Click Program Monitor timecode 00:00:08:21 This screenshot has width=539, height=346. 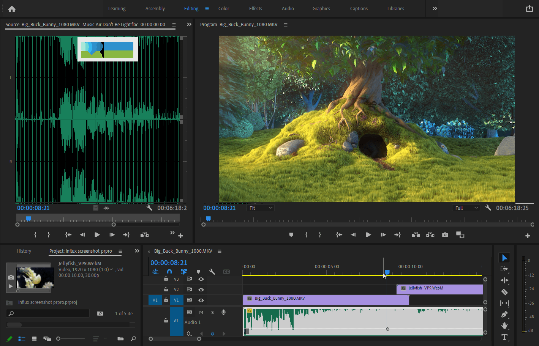coord(219,208)
